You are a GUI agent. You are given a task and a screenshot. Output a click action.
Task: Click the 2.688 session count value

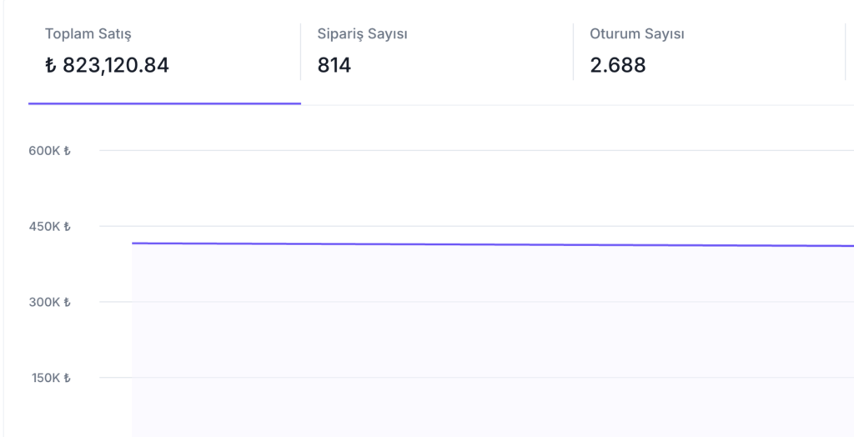pyautogui.click(x=618, y=65)
